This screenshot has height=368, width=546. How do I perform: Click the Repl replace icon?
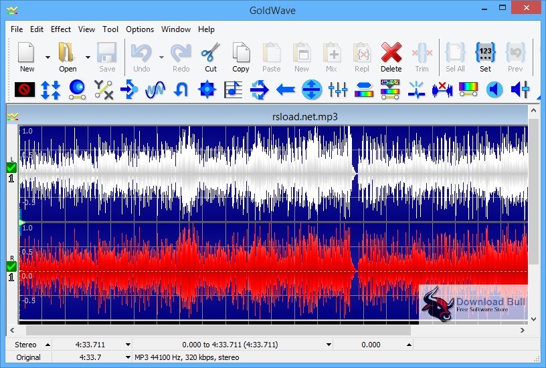(x=362, y=53)
